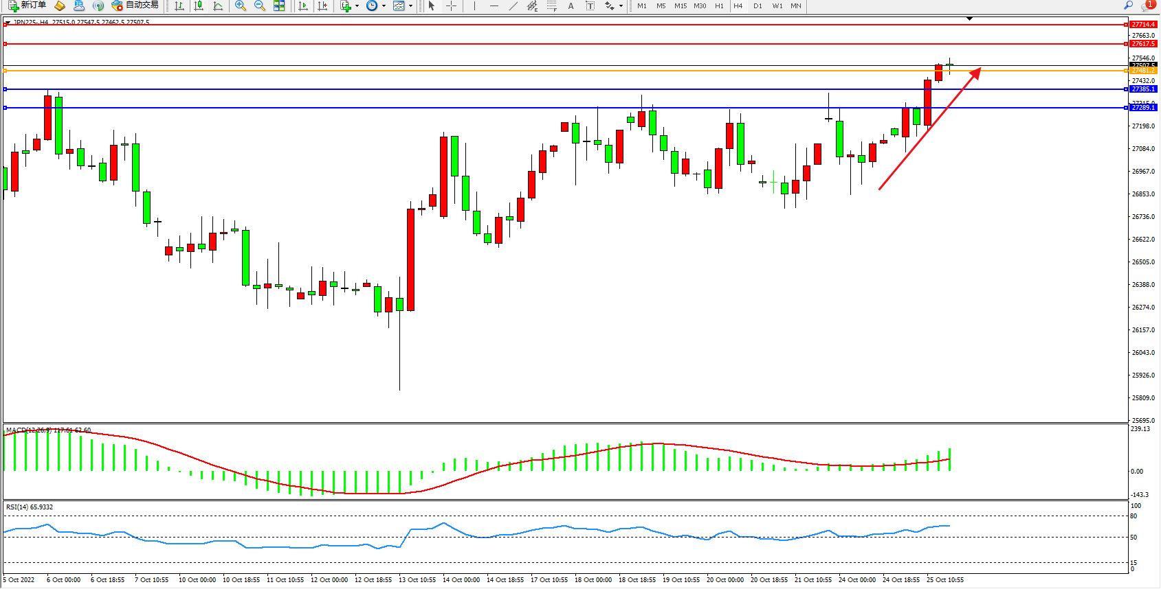Image resolution: width=1161 pixels, height=589 pixels.
Task: Select the trendline drawing tool
Action: coord(513,5)
